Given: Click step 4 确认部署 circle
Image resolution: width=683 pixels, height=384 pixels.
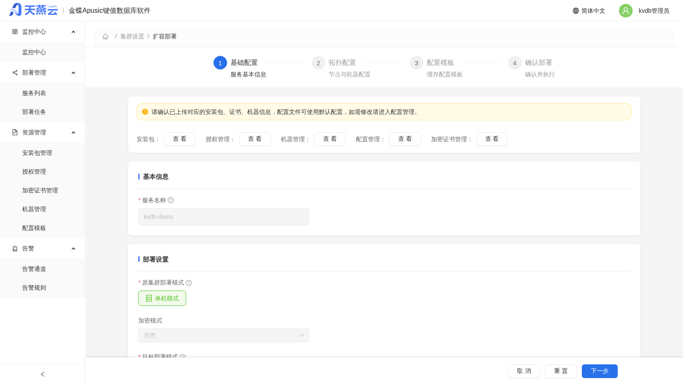Looking at the screenshot, I should [x=515, y=63].
